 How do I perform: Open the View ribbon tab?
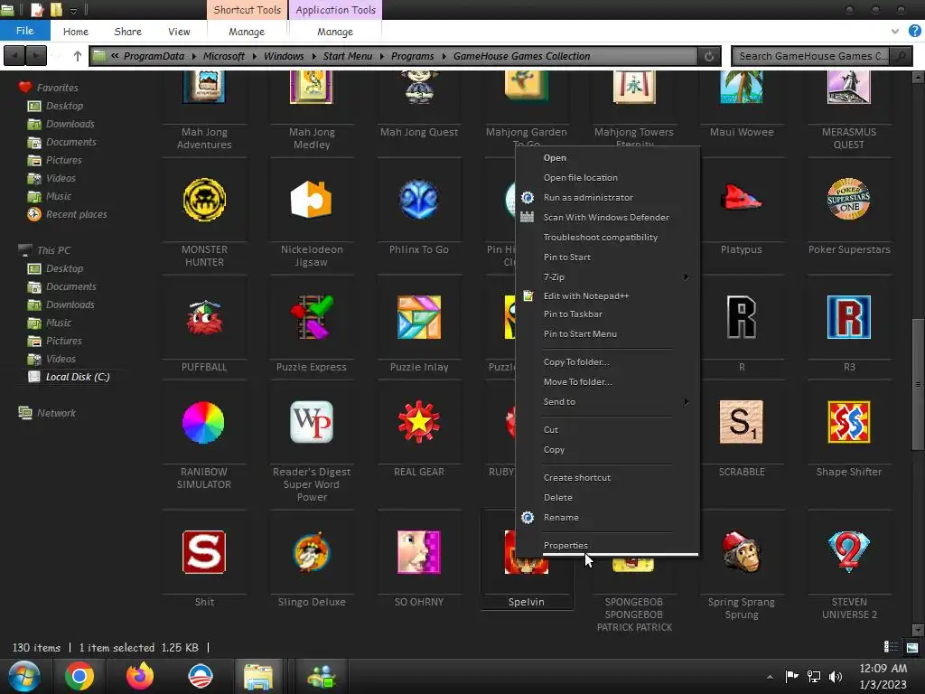click(179, 32)
